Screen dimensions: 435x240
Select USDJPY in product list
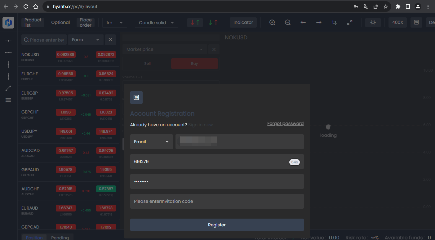coord(69,134)
